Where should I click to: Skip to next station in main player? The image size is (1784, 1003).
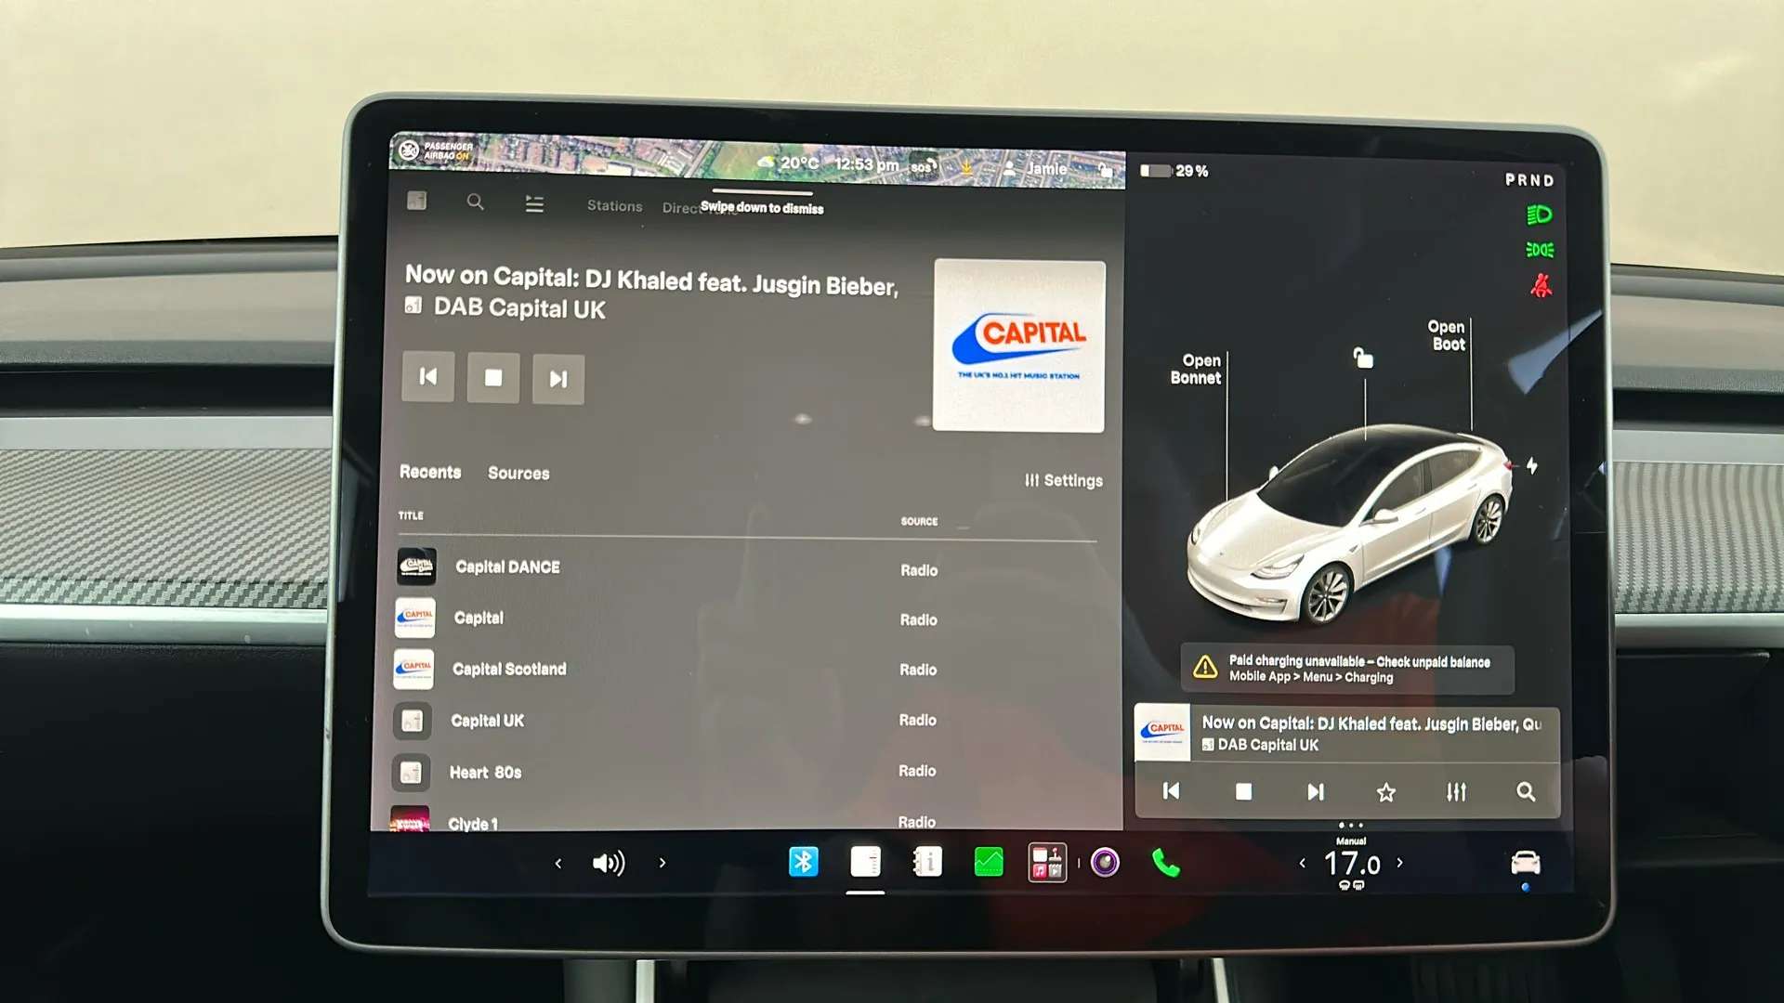558,379
